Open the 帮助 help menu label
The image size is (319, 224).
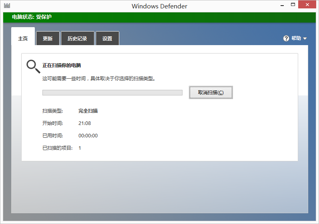tap(296, 38)
